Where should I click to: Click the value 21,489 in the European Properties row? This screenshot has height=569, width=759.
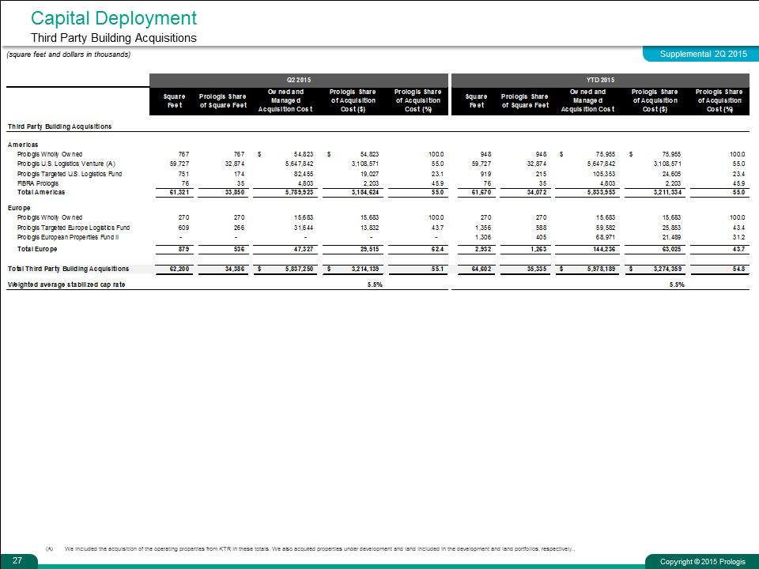click(671, 237)
